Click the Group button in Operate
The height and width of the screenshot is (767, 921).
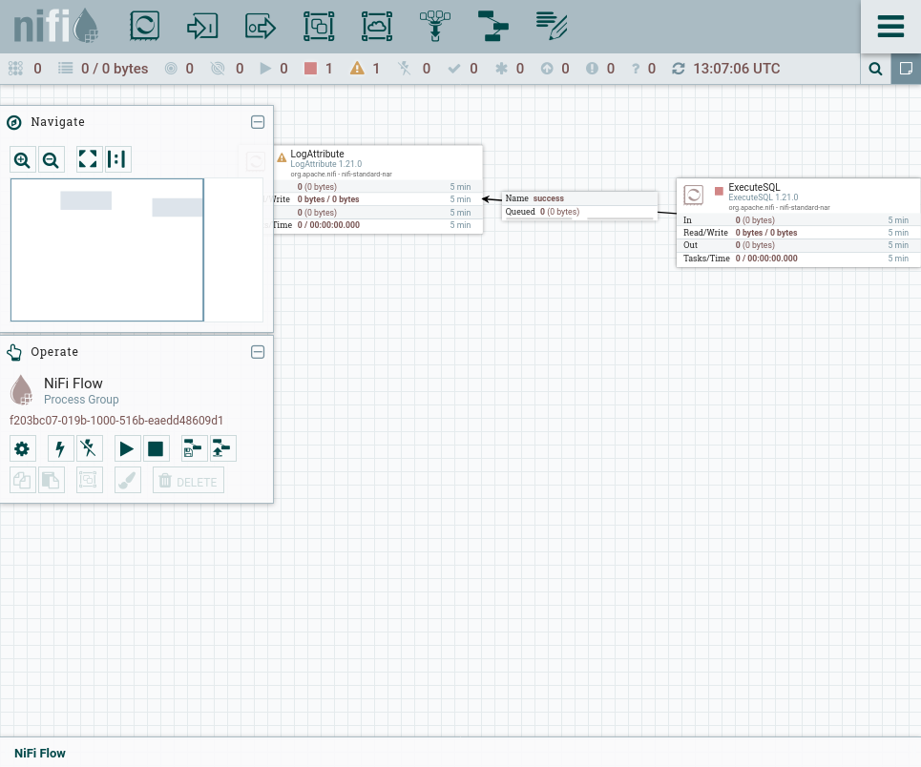(89, 481)
